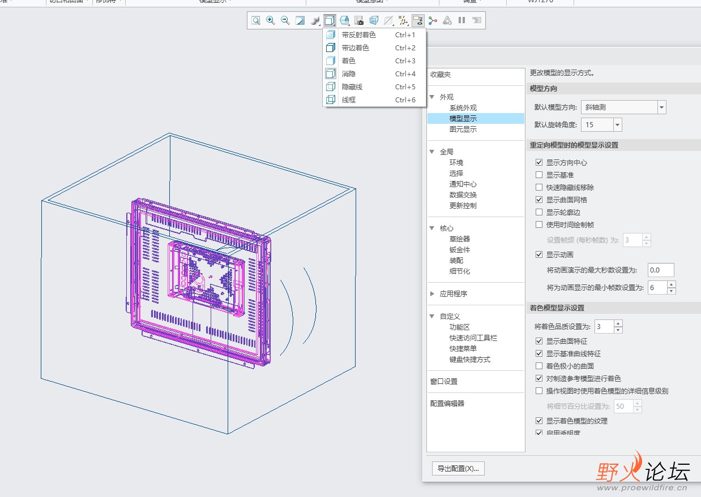Choose 带边着色 display style

click(x=374, y=48)
